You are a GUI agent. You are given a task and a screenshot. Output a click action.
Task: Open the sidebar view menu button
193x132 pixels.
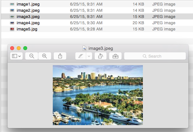click(x=16, y=56)
